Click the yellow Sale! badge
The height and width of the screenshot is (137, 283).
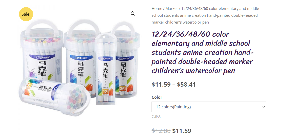[x=26, y=14]
